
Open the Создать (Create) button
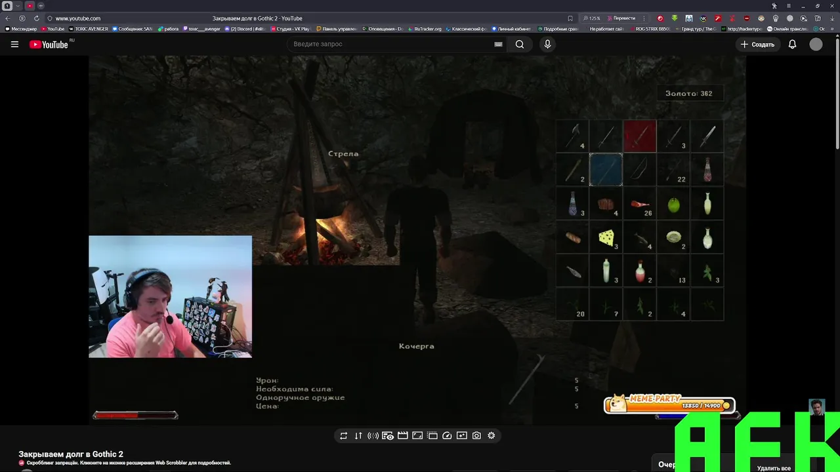pos(757,44)
